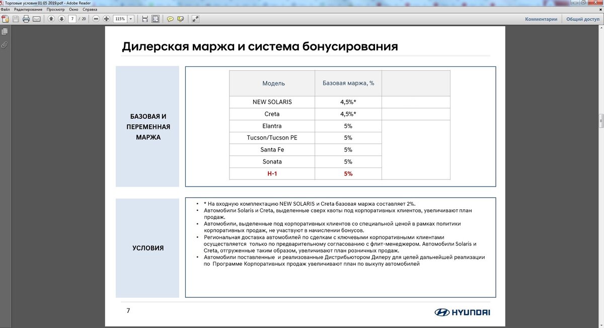The height and width of the screenshot is (328, 604).
Task: Click the Elantra model cell
Action: click(272, 126)
